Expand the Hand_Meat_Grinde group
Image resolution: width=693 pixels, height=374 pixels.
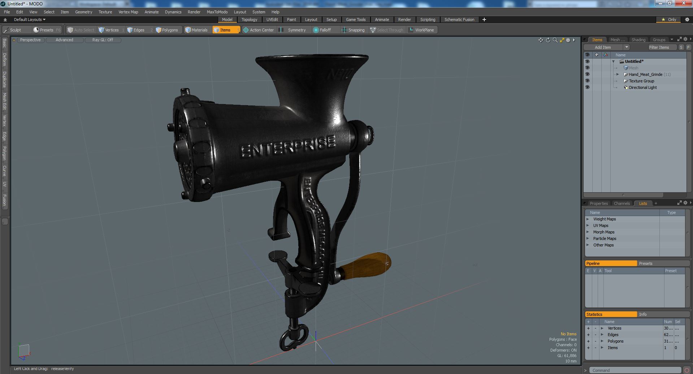[x=618, y=74]
